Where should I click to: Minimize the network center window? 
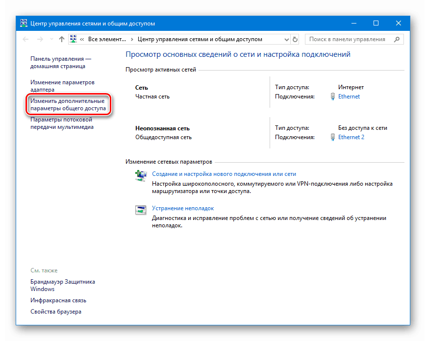(354, 23)
